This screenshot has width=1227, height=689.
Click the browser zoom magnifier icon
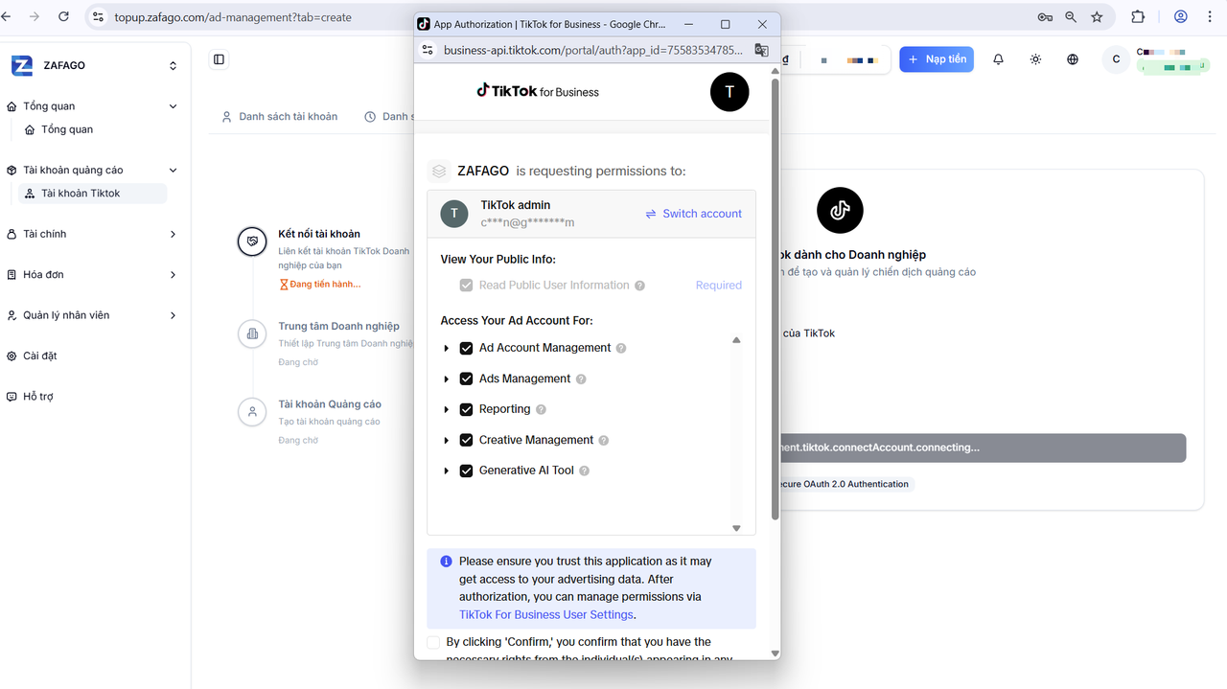point(1071,17)
